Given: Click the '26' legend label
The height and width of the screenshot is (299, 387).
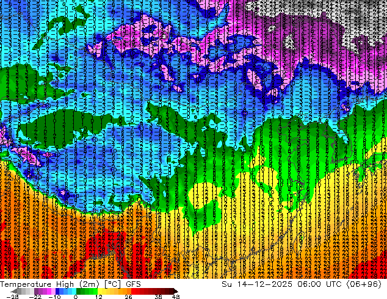Looking at the screenshot, I should [x=128, y=297].
